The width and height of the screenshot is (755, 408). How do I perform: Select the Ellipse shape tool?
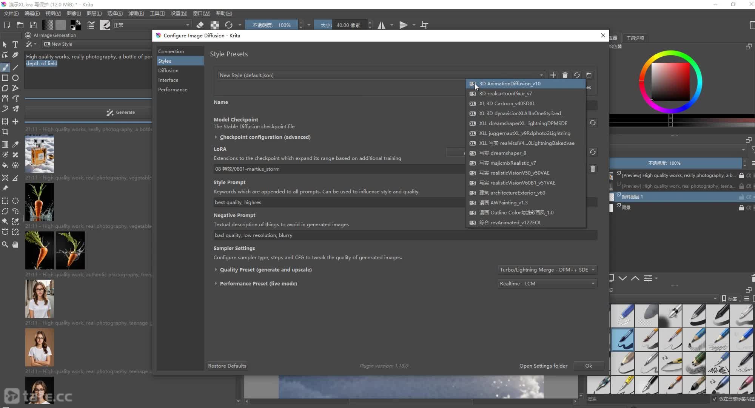(x=15, y=78)
